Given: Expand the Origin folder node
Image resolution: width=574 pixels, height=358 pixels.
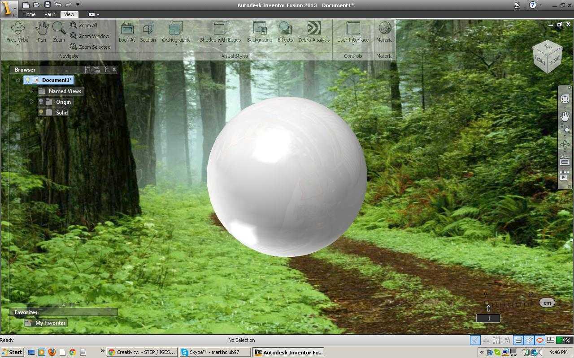Looking at the screenshot, I should click(31, 102).
